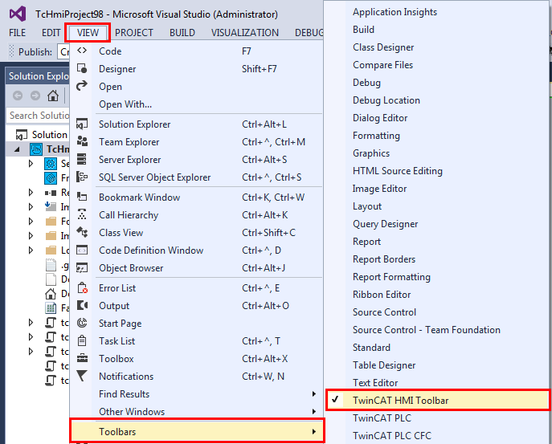Click the Class View icon
Viewport: 552px width, 444px height.
pos(82,232)
